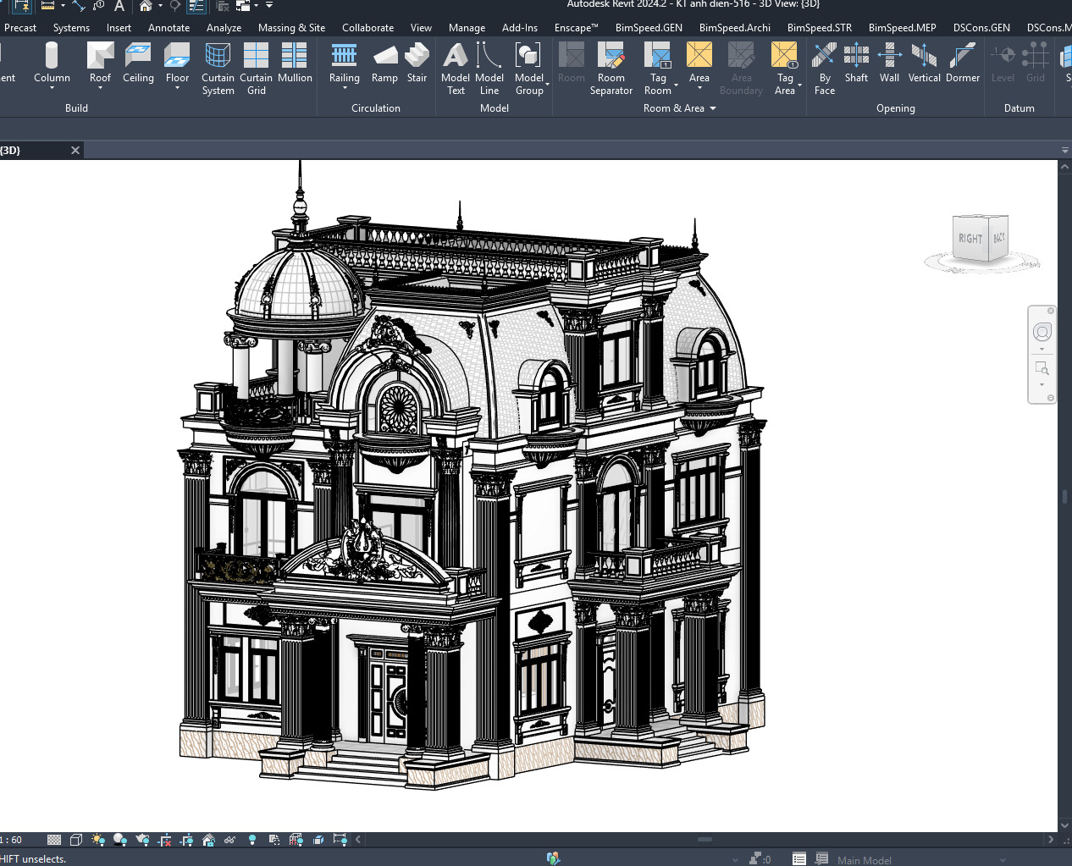Toggle Thin Lines in quick access toolbar
The height and width of the screenshot is (866, 1072).
click(x=196, y=5)
